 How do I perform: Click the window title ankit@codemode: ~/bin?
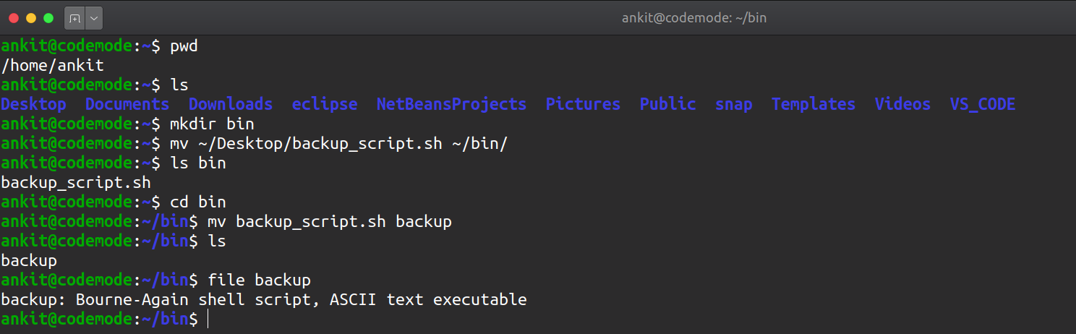pos(693,17)
